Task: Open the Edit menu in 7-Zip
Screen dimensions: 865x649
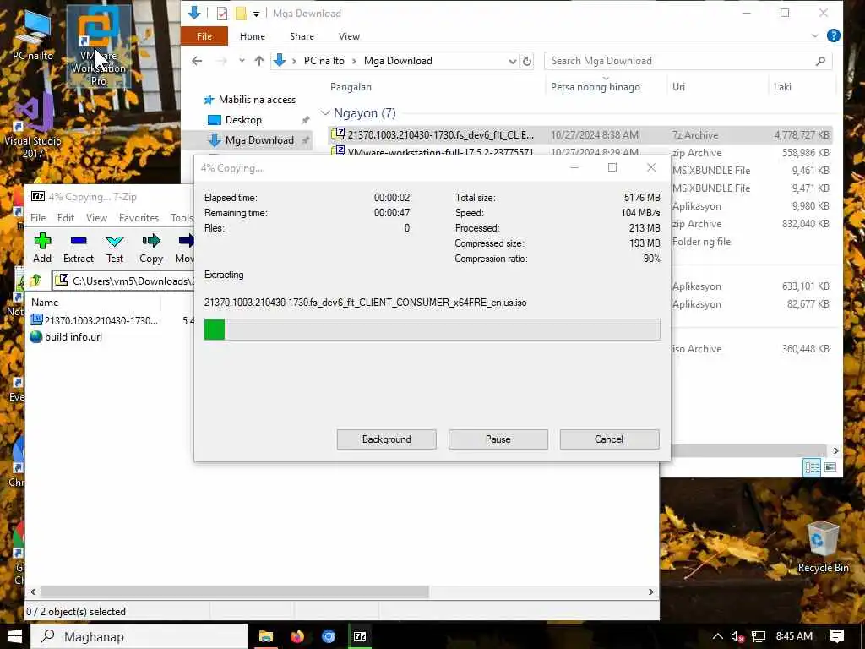Action: (66, 217)
